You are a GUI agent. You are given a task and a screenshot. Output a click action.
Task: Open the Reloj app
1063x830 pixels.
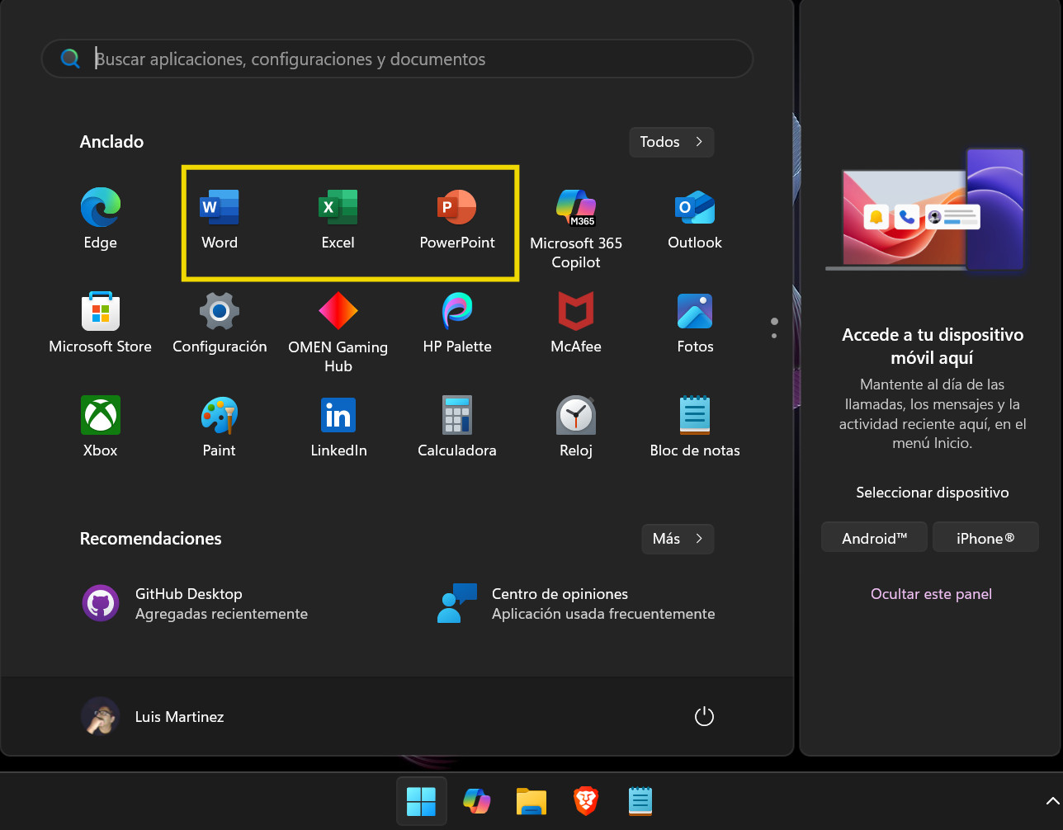(575, 426)
